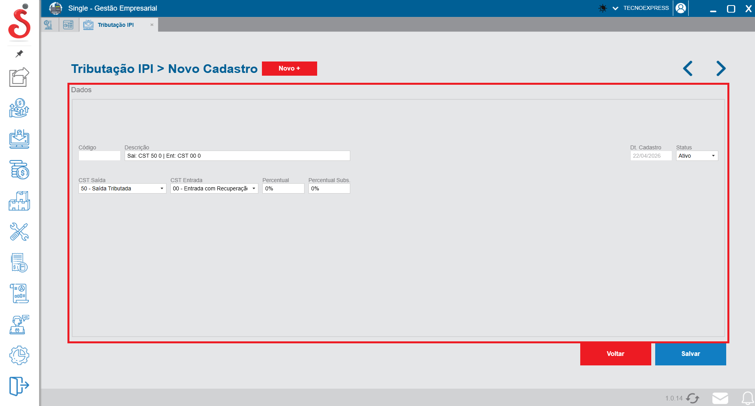
Task: Expand the TECNOEXPRESS company dropdown
Action: click(615, 8)
